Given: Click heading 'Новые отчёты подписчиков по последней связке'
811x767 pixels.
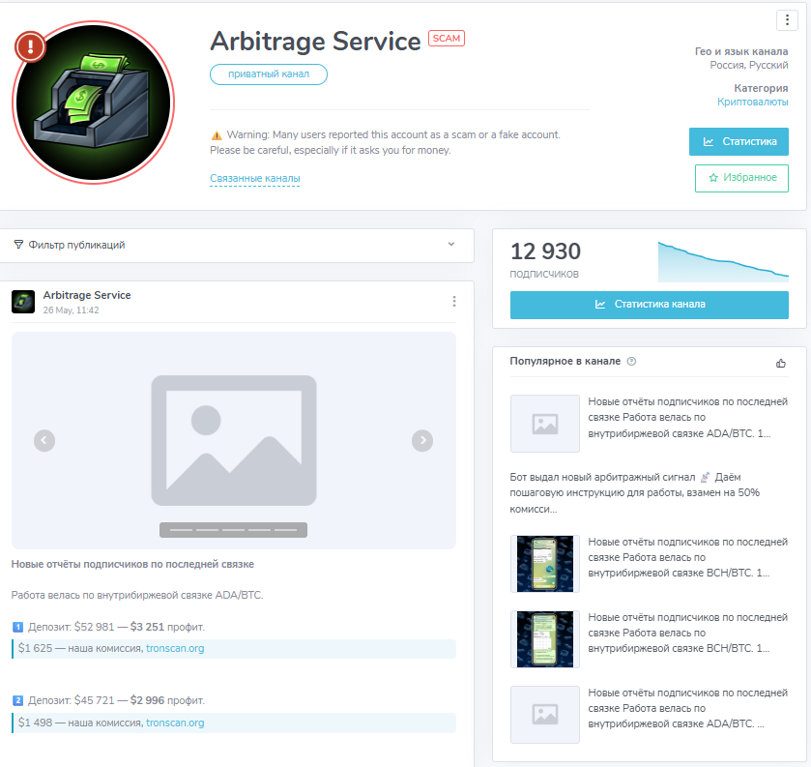Looking at the screenshot, I should [x=132, y=564].
